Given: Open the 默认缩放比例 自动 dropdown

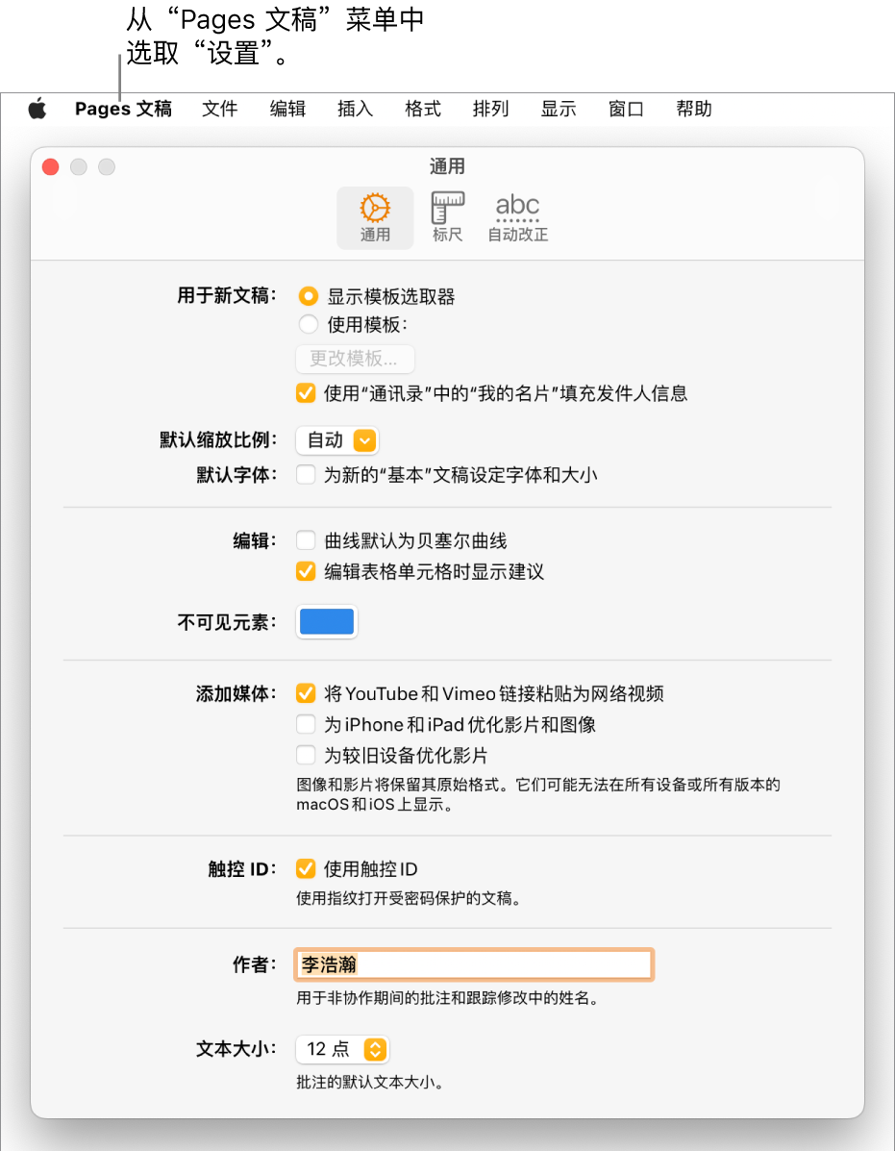Looking at the screenshot, I should (337, 439).
